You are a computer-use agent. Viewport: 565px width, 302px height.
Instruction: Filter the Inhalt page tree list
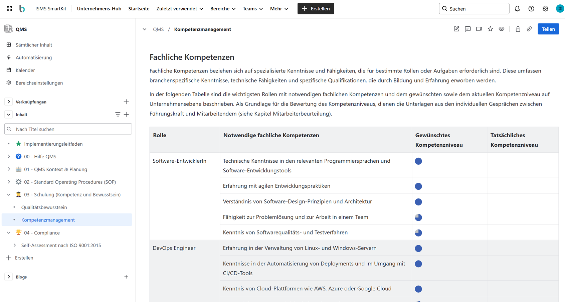pos(118,115)
